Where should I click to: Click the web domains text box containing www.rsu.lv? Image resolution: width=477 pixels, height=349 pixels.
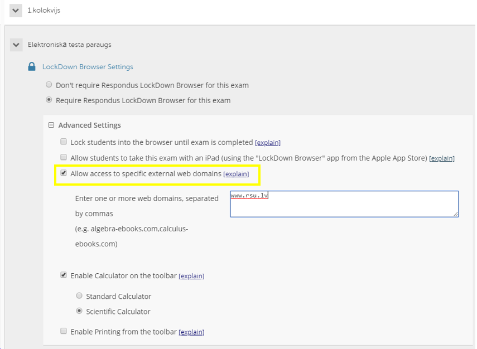pyautogui.click(x=344, y=204)
